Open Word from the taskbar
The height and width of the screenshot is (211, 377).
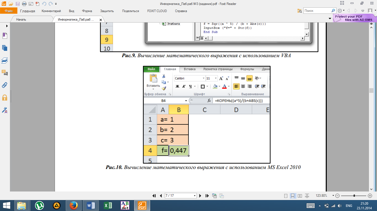click(x=91, y=206)
